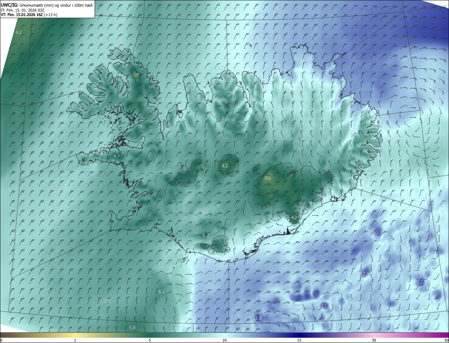The width and height of the screenshot is (449, 343).
Task: Click the title 'Úrkomumætti (mm) og vindur í 100m hæð'
Action: click(56, 5)
